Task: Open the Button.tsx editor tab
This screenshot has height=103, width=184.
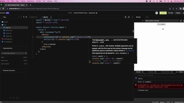Action: [x=33, y=17]
